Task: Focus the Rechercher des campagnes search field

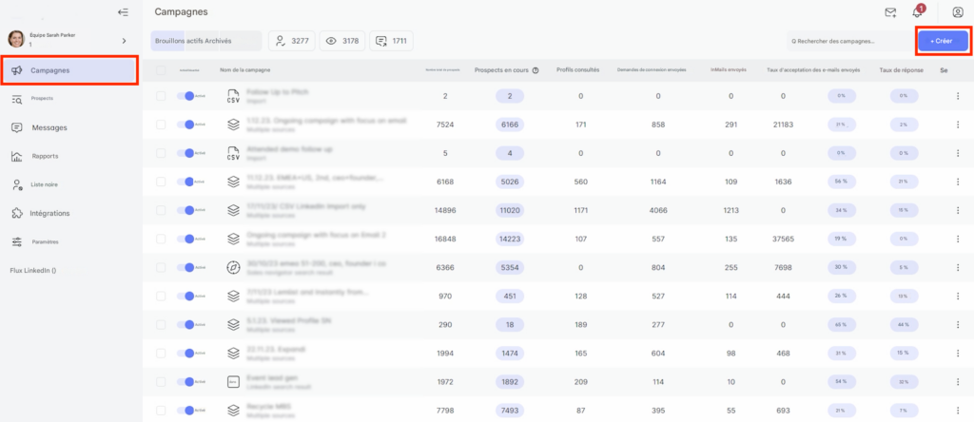Action: (847, 41)
